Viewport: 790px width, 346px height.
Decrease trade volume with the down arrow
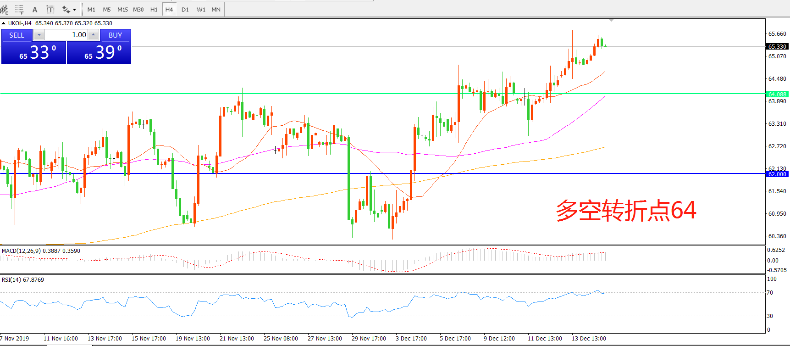click(39, 35)
